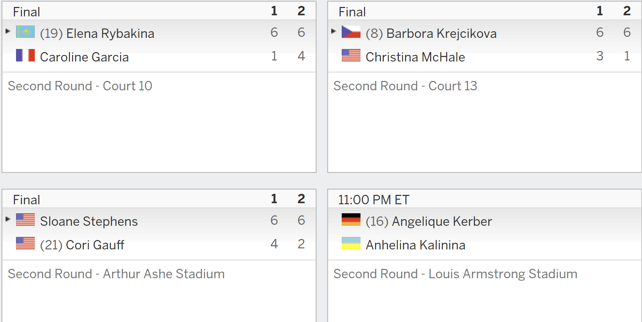Screen dimensions: 642x322
Task: Click the Final status of the Rybakina match
Action: [26, 12]
